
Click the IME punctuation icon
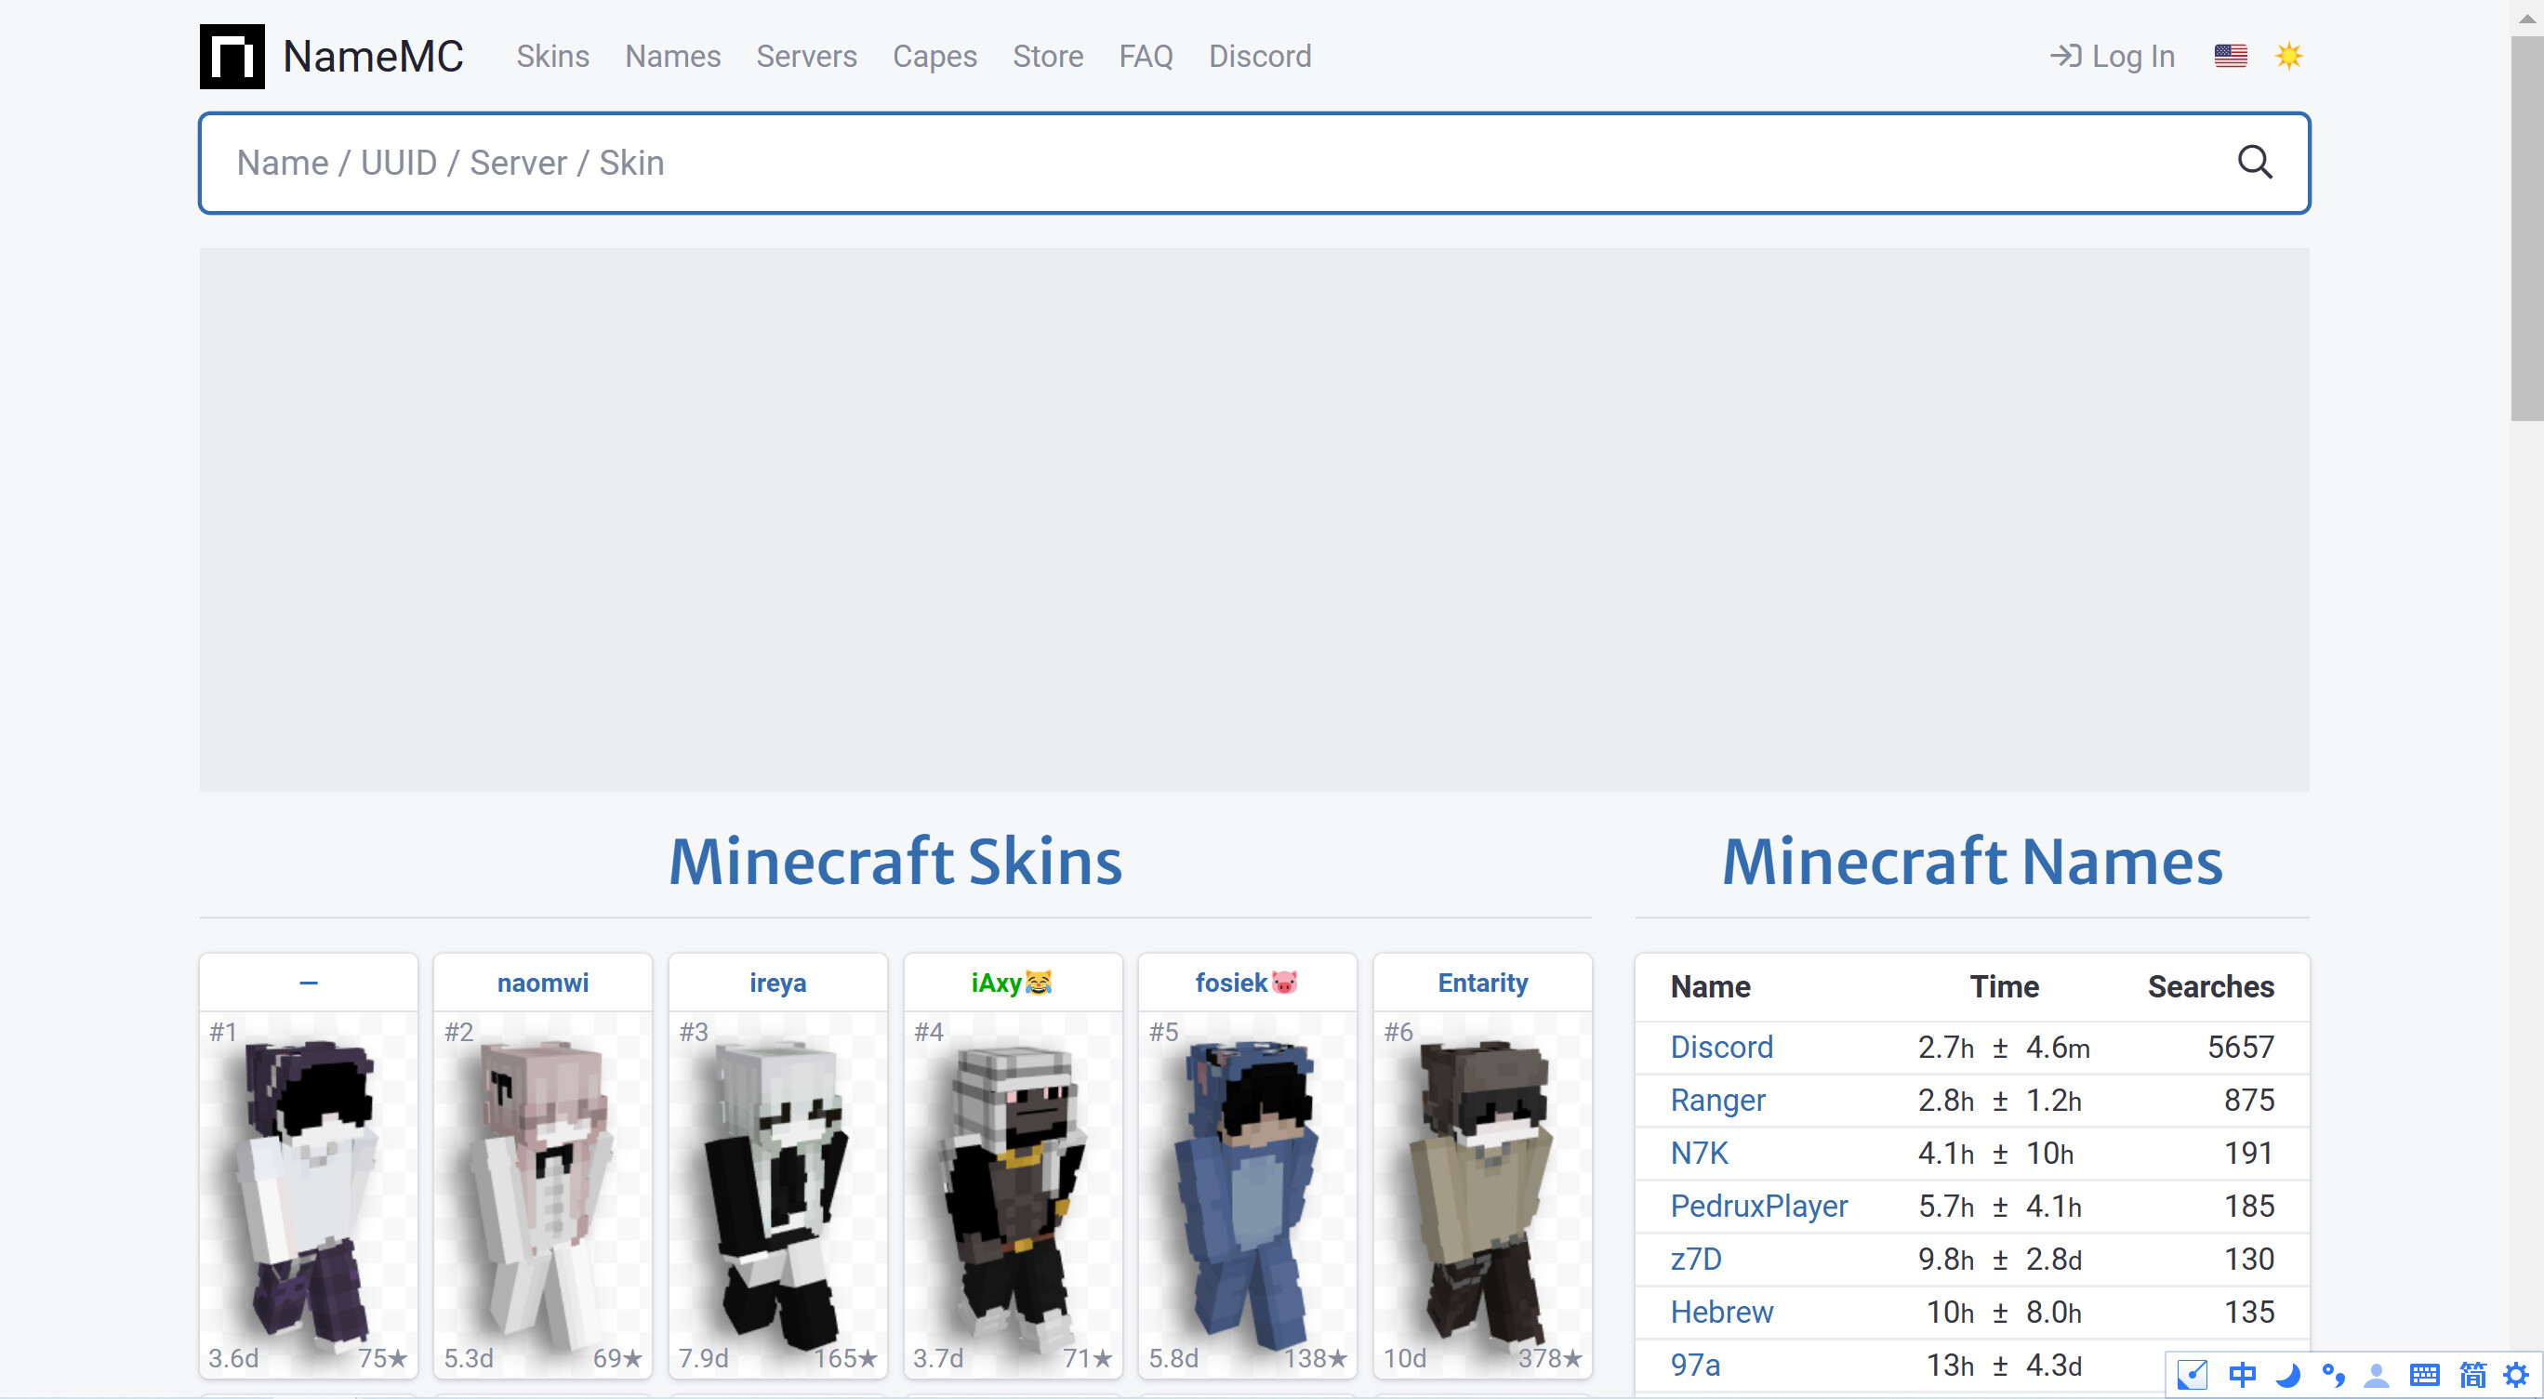pyautogui.click(x=2333, y=1374)
